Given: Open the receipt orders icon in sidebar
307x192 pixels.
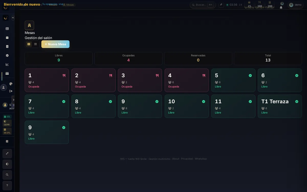Looking at the screenshot, I should tap(7, 47).
